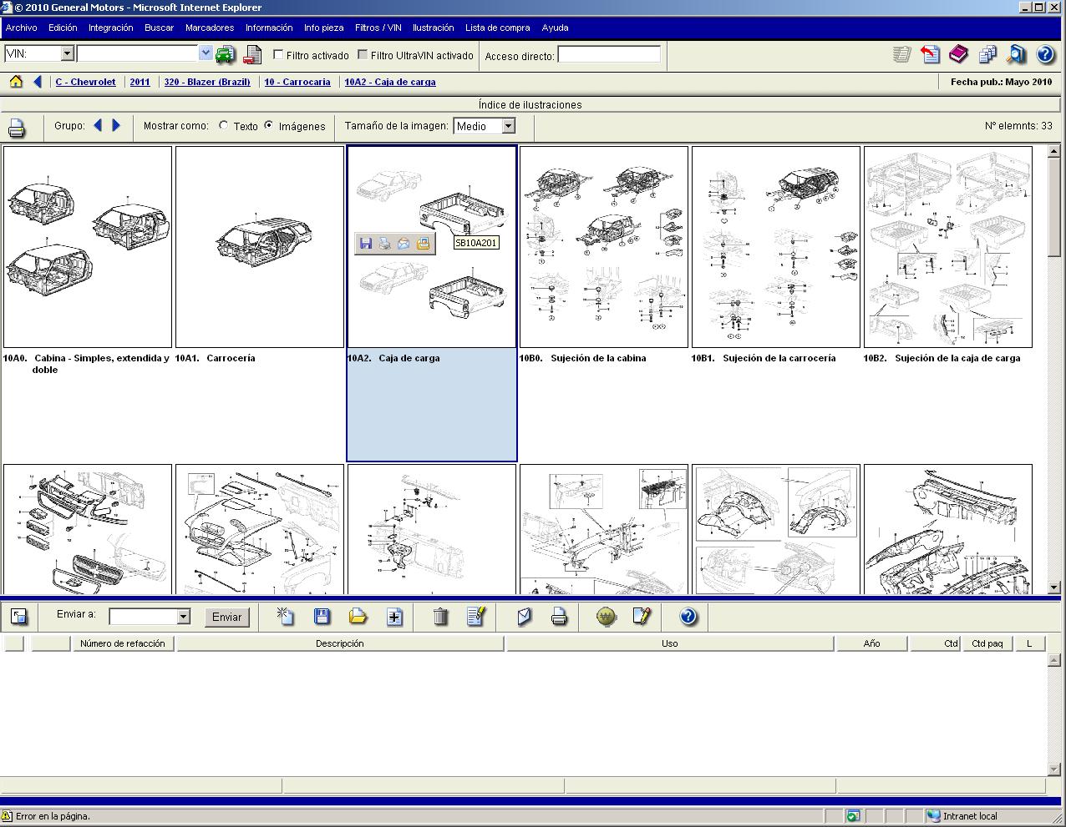Click the notes list pencil icon
Screen dimensions: 1066x827
476,617
